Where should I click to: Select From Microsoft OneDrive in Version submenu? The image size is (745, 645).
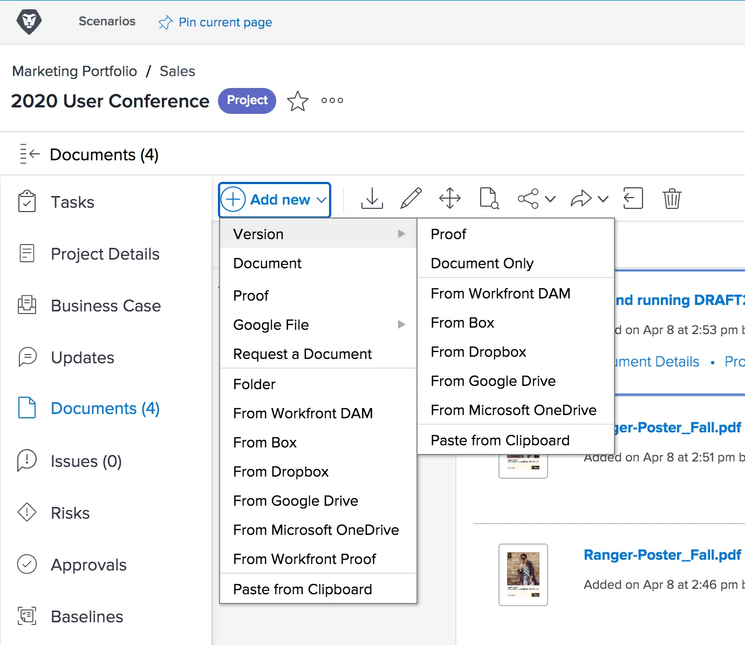[516, 410]
